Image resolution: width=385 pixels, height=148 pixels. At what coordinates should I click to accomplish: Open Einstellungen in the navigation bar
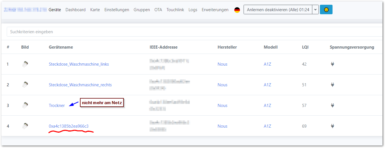pyautogui.click(x=117, y=10)
